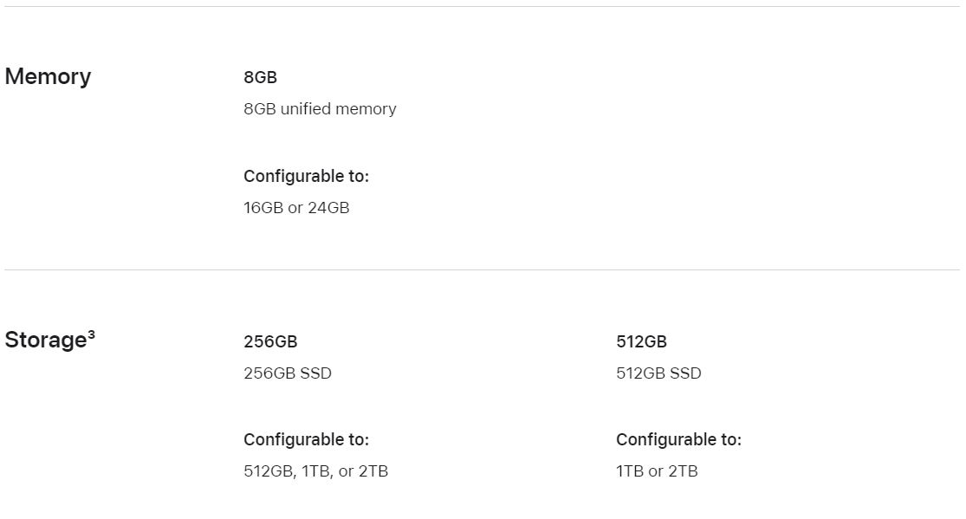
Task: Click the 512GB SSD description
Action: tap(658, 373)
